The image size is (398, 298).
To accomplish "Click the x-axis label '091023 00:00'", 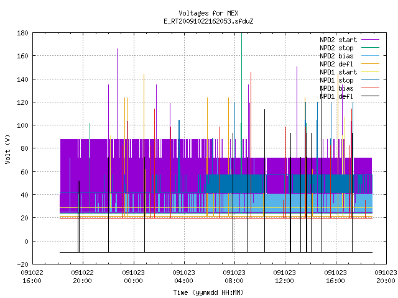I will coord(133,277).
